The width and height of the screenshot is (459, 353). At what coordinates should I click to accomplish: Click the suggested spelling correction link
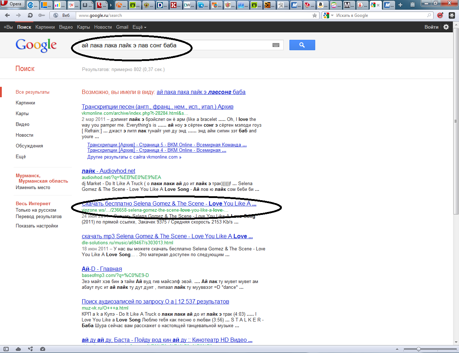(x=201, y=92)
